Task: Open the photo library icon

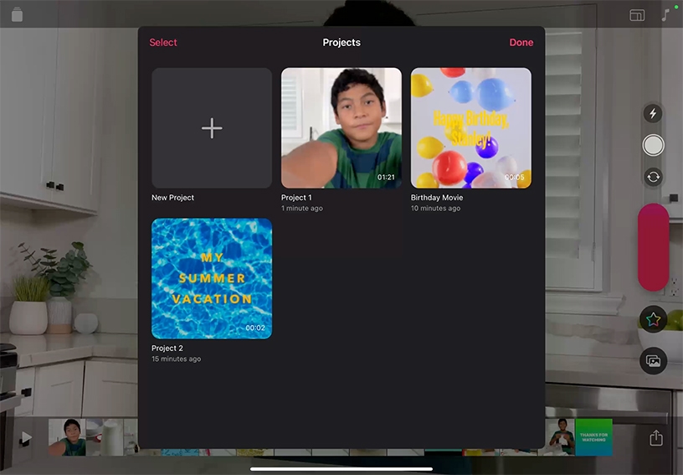Action: pos(653,361)
